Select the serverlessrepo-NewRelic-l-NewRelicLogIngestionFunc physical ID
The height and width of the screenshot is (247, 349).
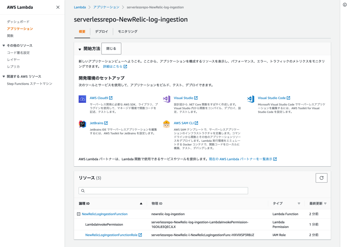click(203, 235)
